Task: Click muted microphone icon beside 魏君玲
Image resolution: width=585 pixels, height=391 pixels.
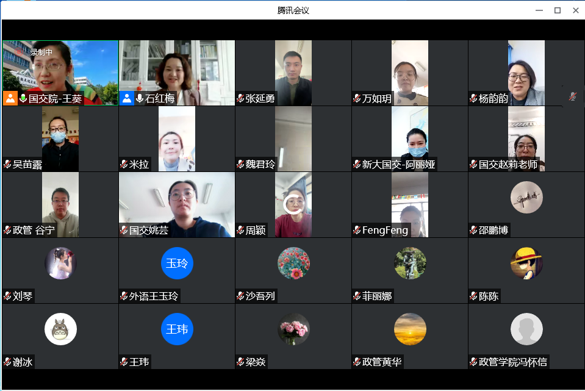Action: point(240,164)
